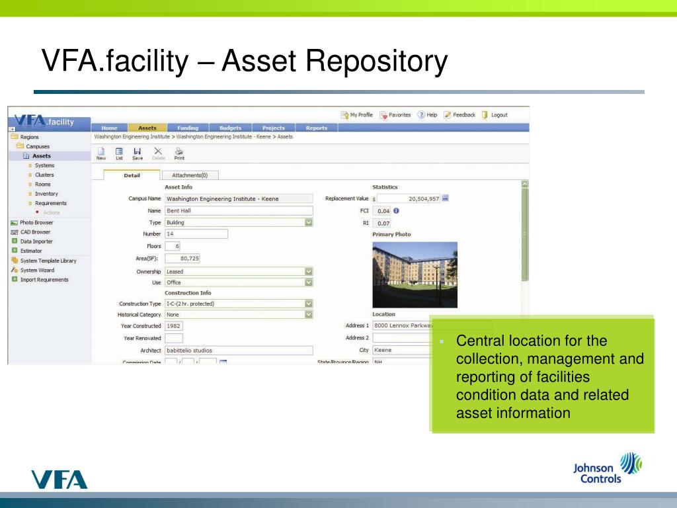Screen dimensions: 677x508
Task: Click the Delete X icon
Action: (x=158, y=151)
